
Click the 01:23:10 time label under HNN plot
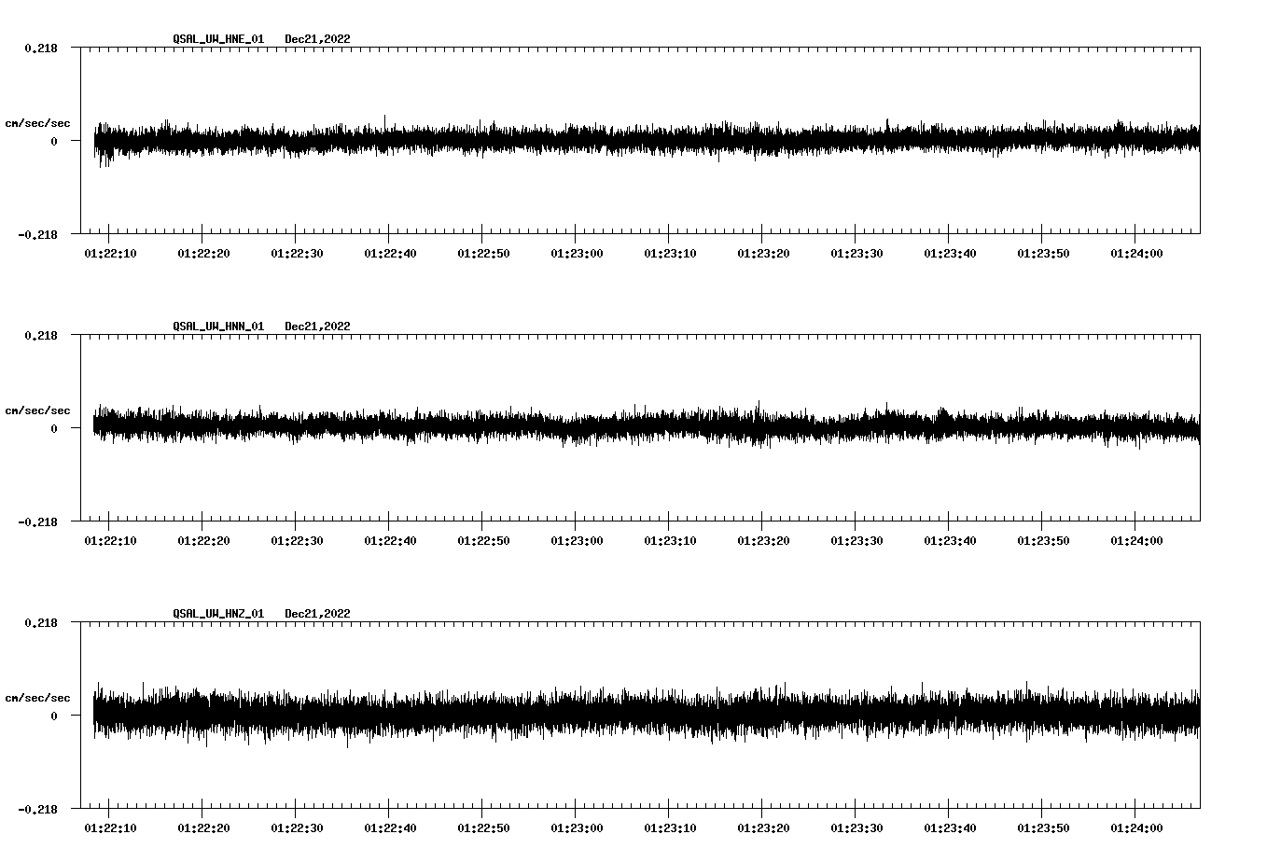click(670, 540)
